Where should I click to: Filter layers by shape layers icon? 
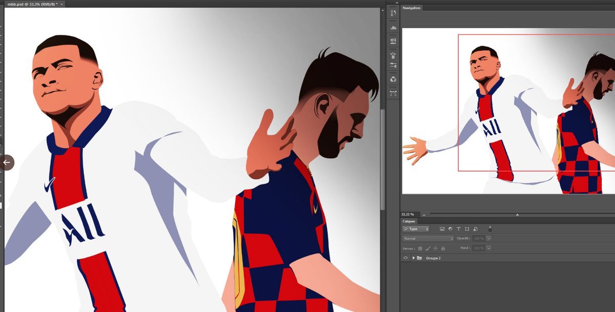467,229
